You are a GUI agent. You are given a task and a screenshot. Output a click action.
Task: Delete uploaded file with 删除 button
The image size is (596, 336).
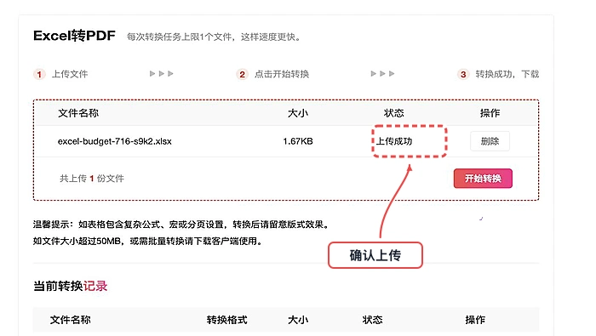pos(490,141)
